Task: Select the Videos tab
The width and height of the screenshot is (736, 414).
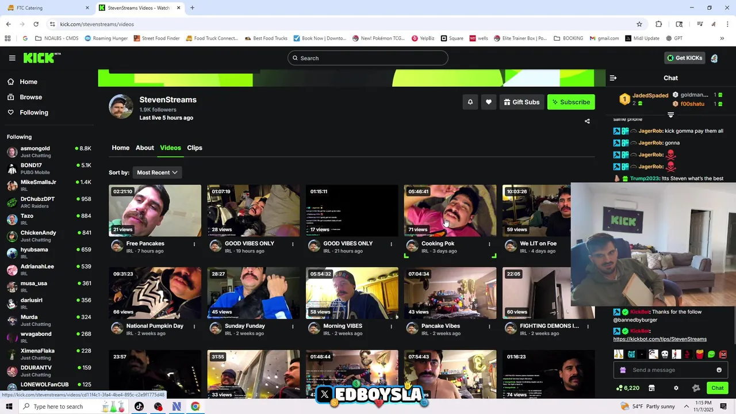Action: (170, 148)
